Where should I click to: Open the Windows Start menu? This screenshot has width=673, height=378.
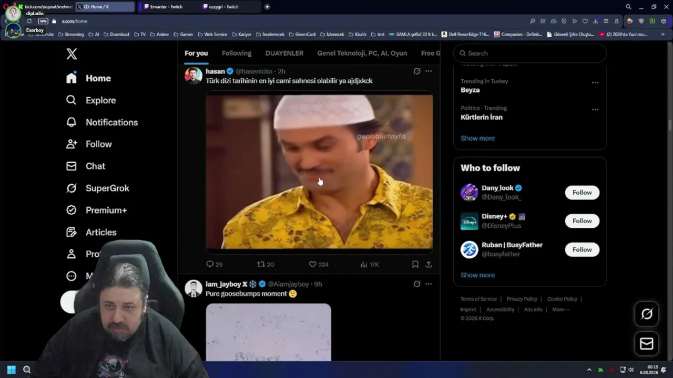click(x=11, y=370)
